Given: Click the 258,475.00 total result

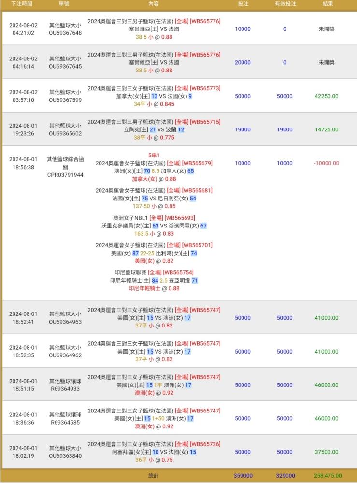Looking at the screenshot, I should point(327,476).
